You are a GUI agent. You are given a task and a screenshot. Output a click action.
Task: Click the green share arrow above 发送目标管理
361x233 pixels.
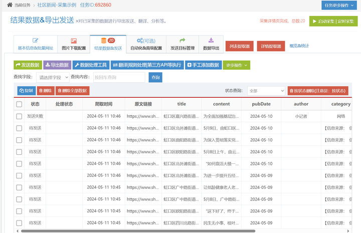click(183, 41)
